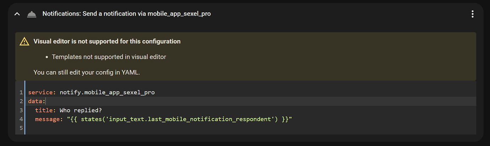Place cursor on the "data:" line

point(36,101)
